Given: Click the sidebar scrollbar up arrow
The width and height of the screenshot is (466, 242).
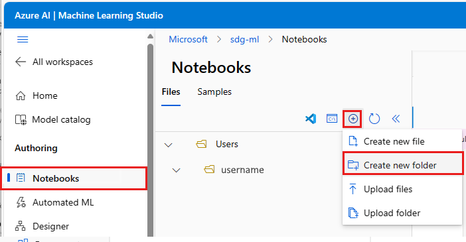Looking at the screenshot, I should coord(151,36).
